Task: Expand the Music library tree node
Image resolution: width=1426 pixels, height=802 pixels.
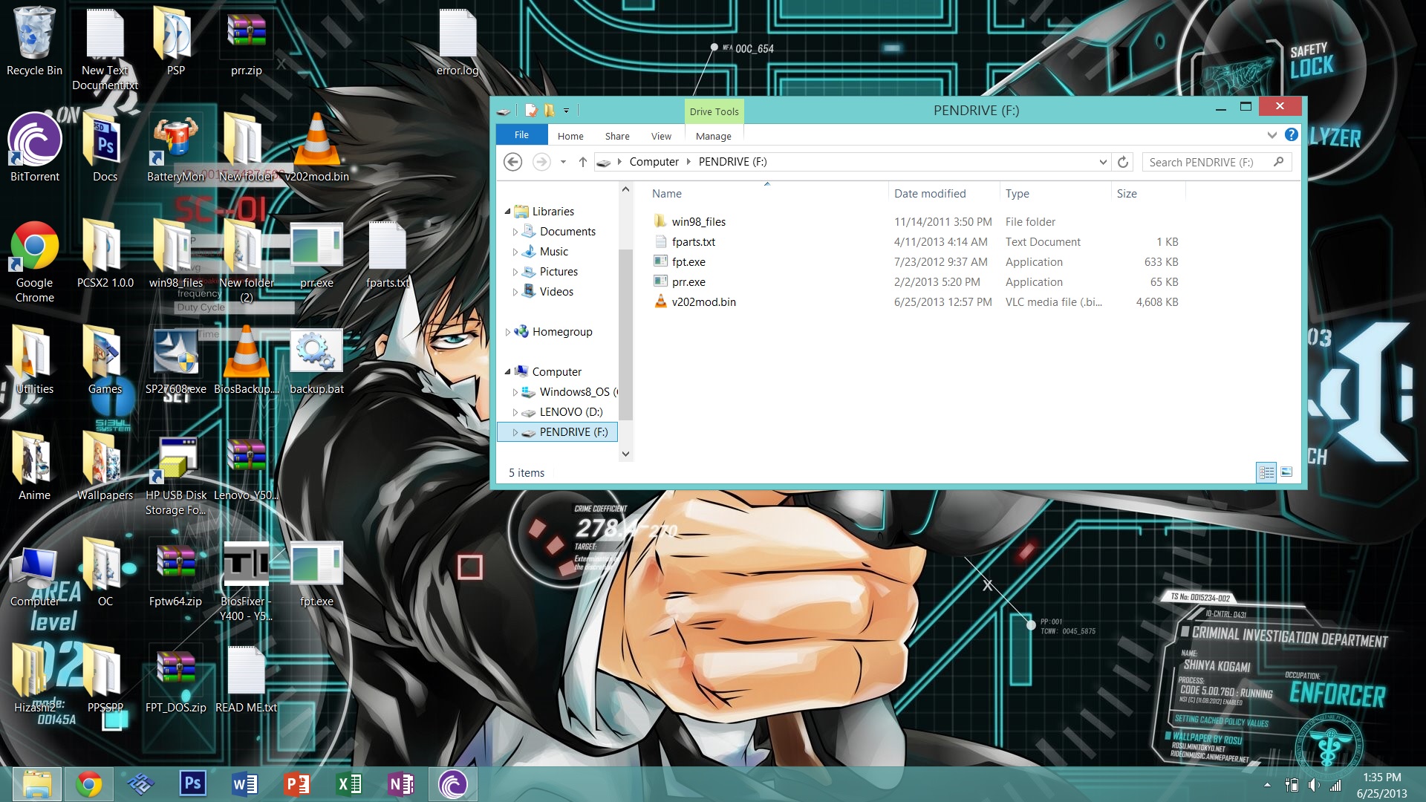Action: (515, 252)
